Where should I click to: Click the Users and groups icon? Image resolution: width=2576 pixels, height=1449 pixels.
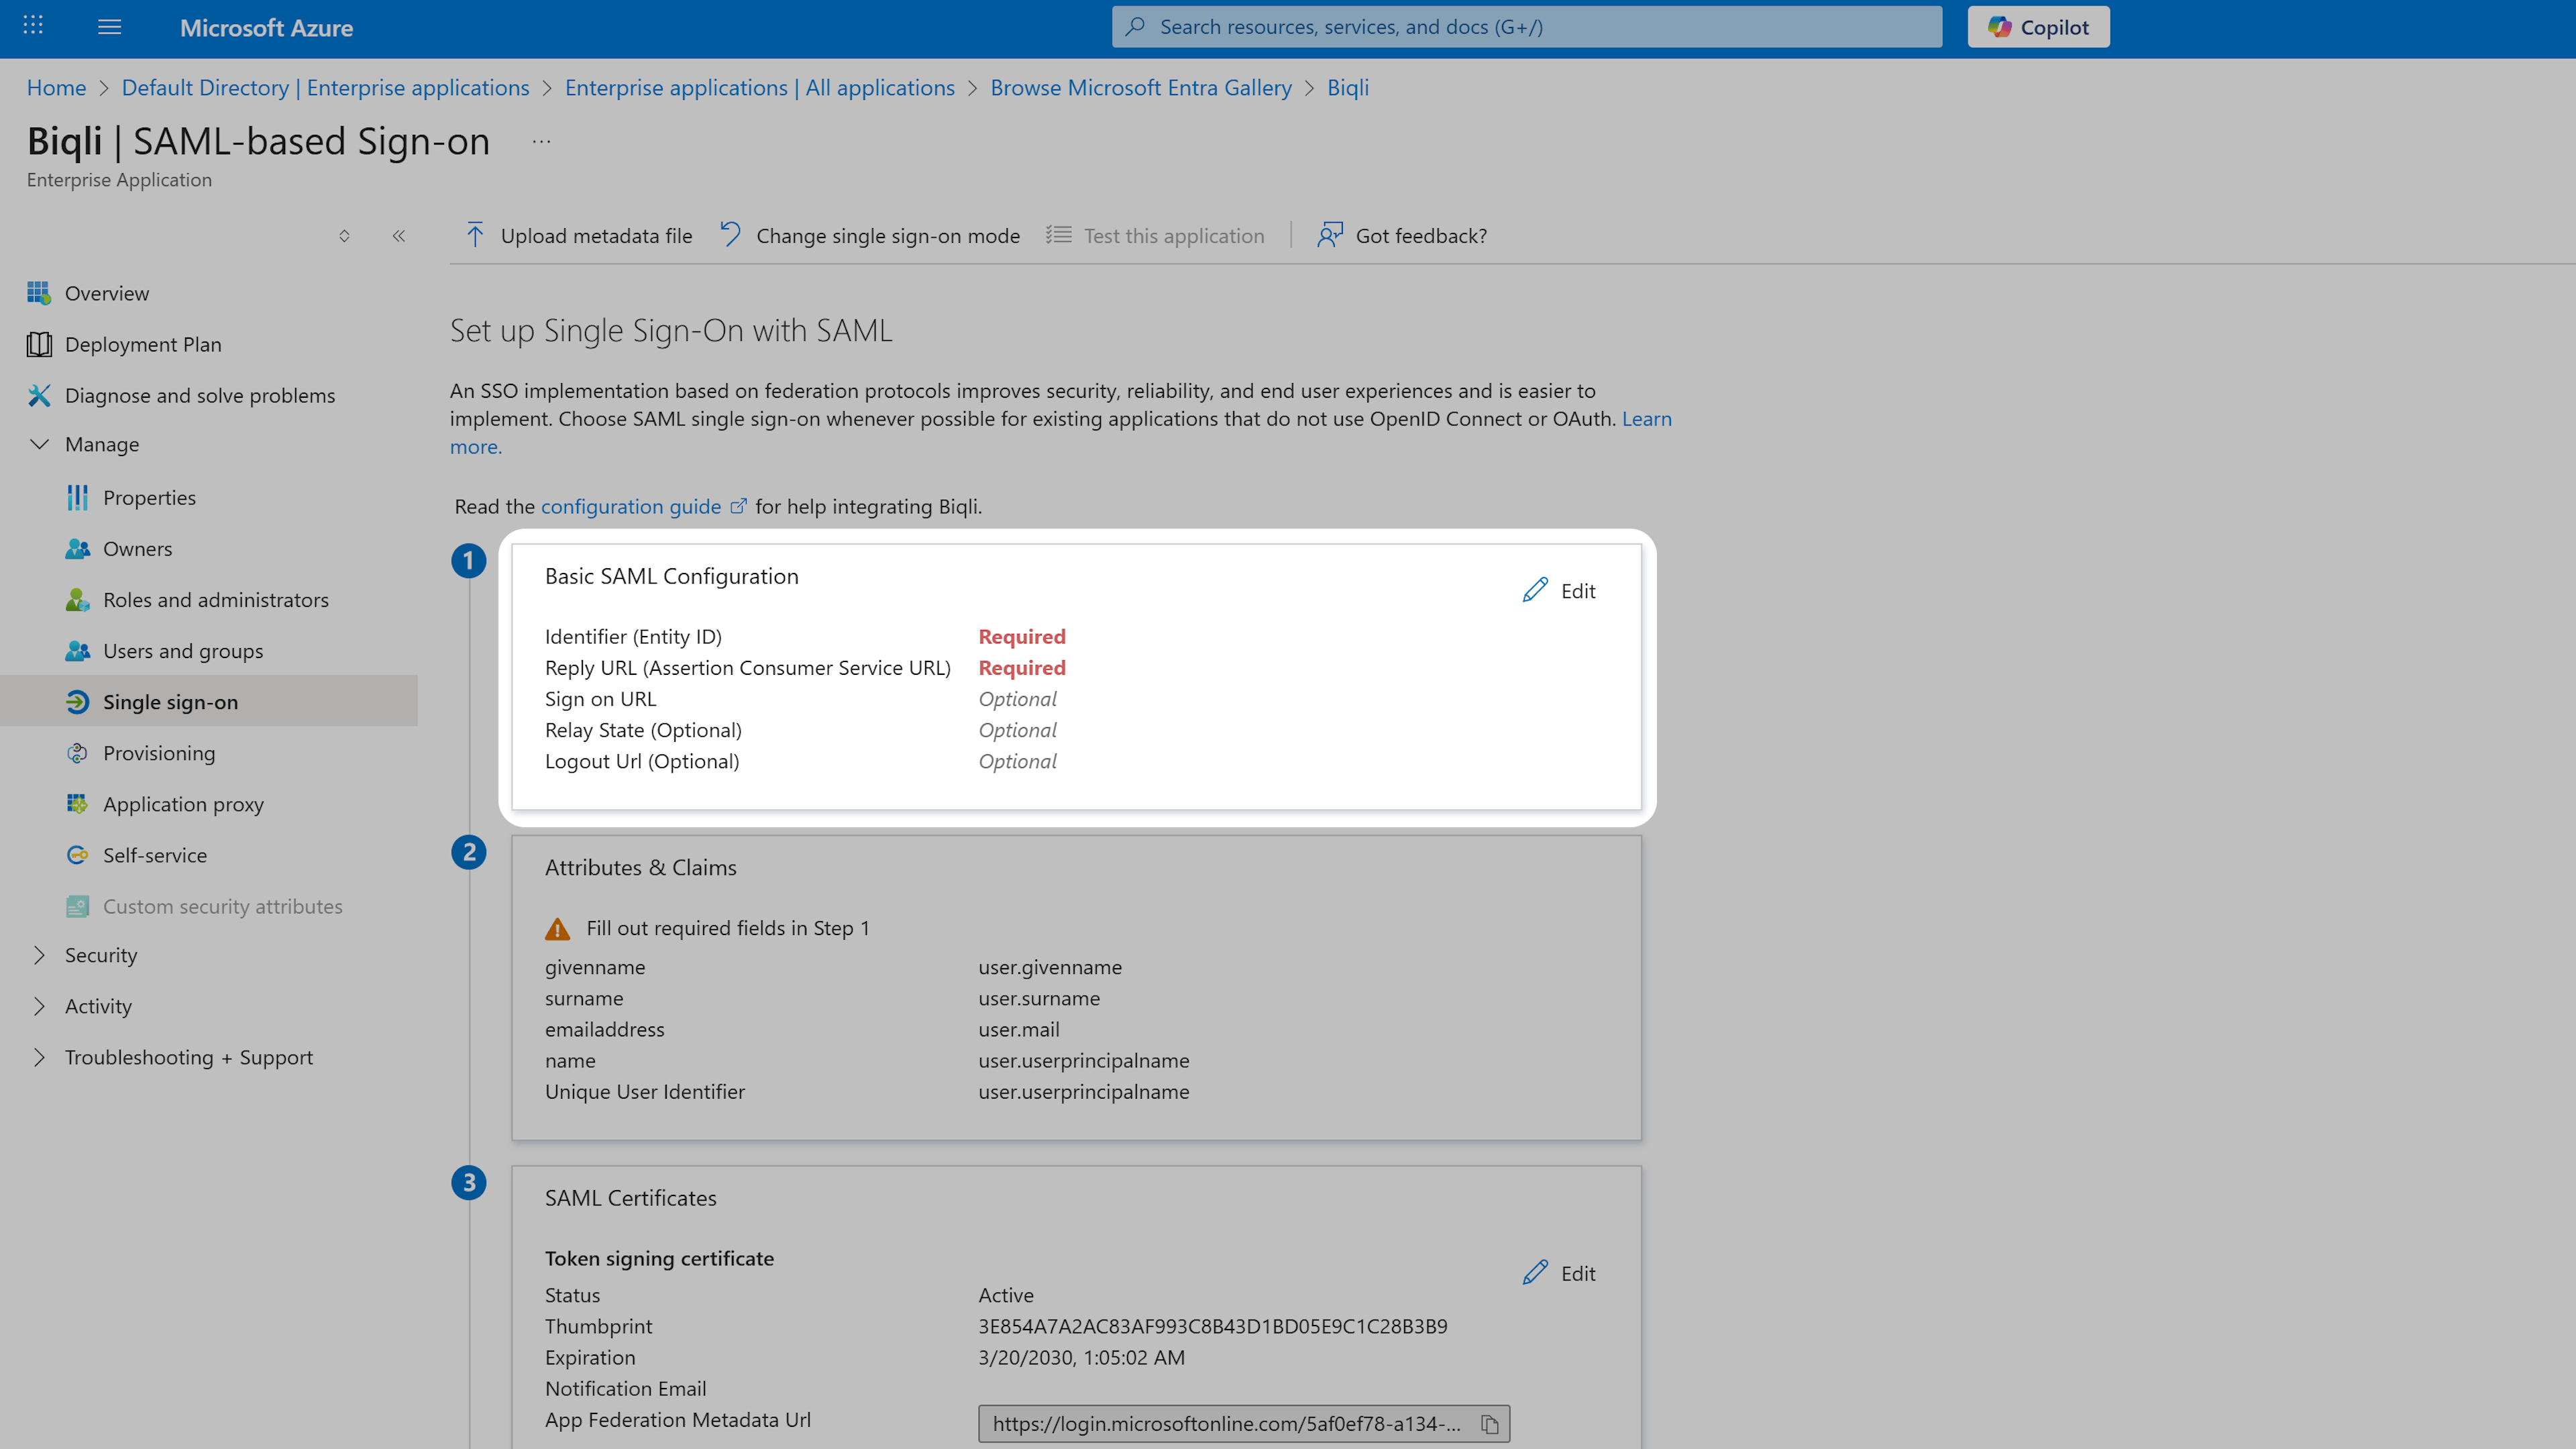pyautogui.click(x=77, y=650)
